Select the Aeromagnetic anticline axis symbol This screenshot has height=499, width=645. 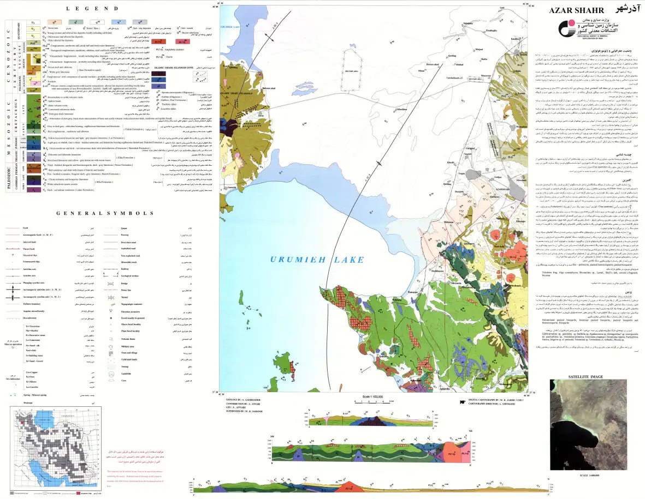13,290
